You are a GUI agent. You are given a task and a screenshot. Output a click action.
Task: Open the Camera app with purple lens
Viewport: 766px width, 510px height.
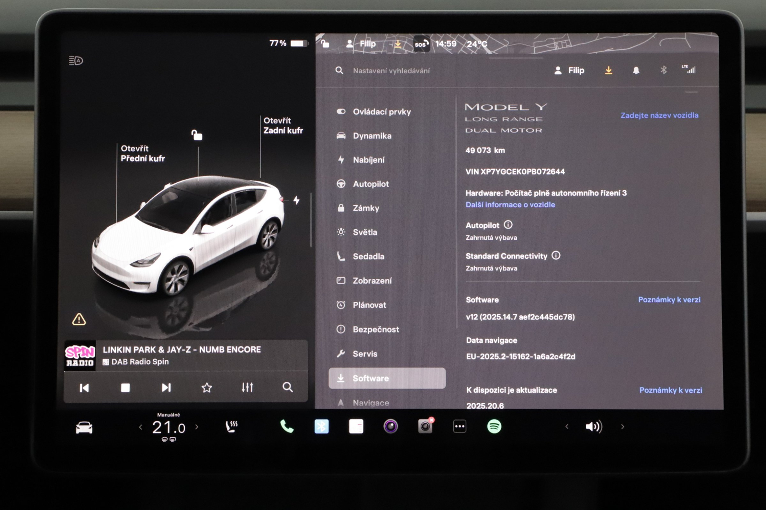pyautogui.click(x=391, y=426)
